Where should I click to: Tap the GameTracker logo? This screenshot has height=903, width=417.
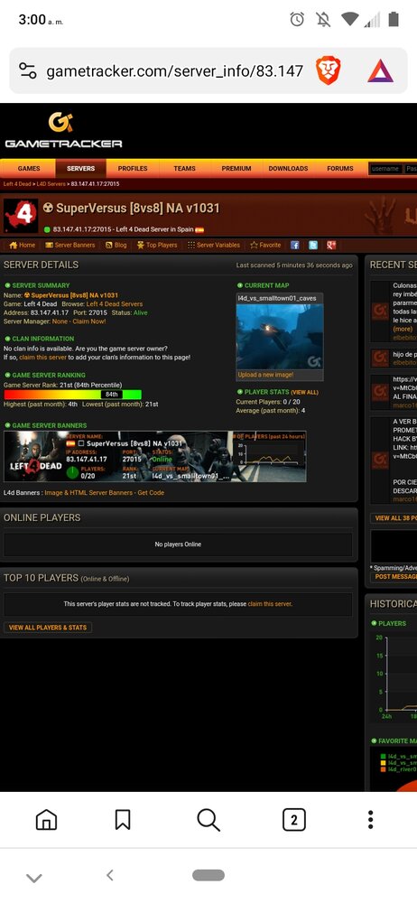(63, 131)
